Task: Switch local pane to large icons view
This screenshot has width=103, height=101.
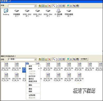Action: tap(54, 6)
